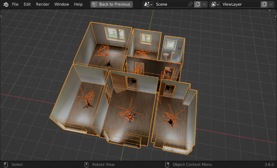Open the Window menu
The width and height of the screenshot is (277, 168).
click(61, 4)
